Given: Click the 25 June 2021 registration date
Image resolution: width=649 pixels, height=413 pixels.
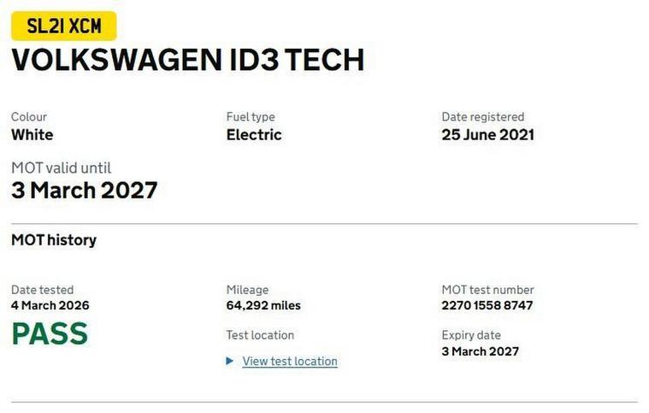Looking at the screenshot, I should (x=487, y=134).
